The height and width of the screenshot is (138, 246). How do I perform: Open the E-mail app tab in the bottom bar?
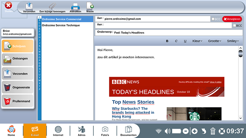pos(35,131)
